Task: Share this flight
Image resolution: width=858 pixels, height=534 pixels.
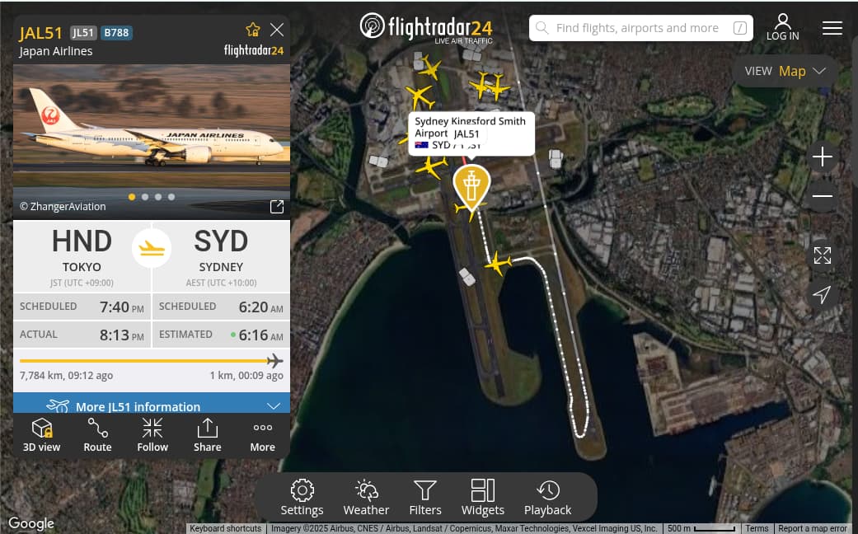Action: (207, 434)
